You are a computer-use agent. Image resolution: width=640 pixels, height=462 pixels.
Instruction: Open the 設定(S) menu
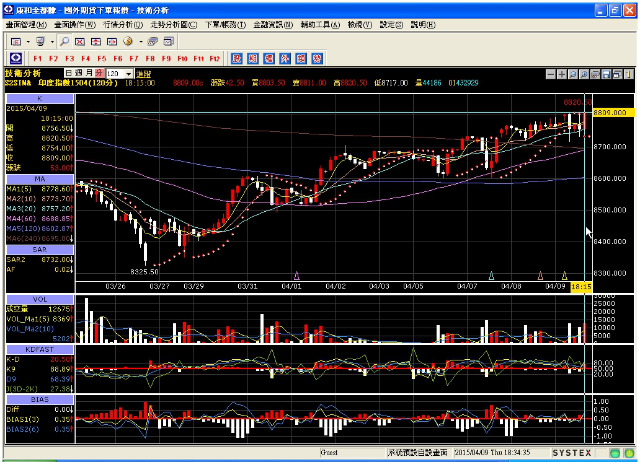[391, 25]
